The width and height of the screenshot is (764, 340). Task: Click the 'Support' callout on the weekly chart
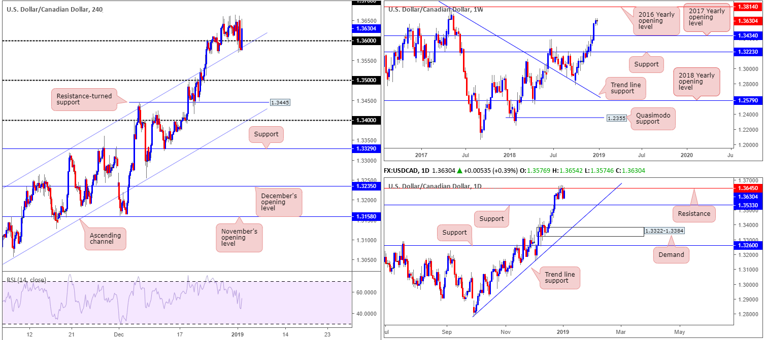(x=646, y=64)
